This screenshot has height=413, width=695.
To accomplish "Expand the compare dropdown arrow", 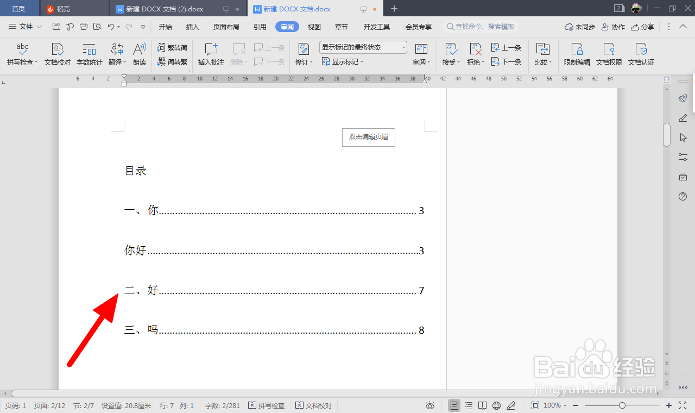I will 550,62.
